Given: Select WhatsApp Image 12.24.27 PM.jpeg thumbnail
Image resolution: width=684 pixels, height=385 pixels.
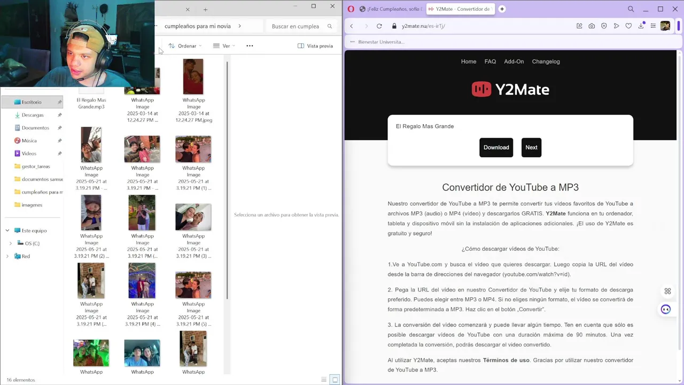Looking at the screenshot, I should point(193,76).
